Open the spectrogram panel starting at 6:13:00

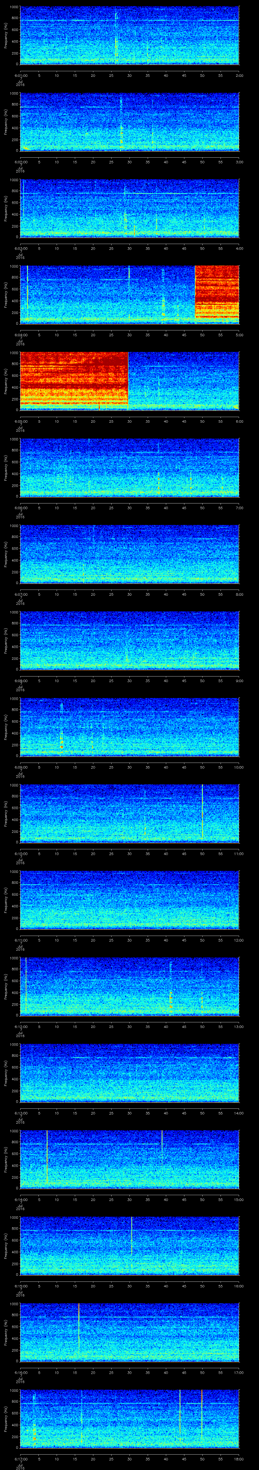[x=129, y=1073]
